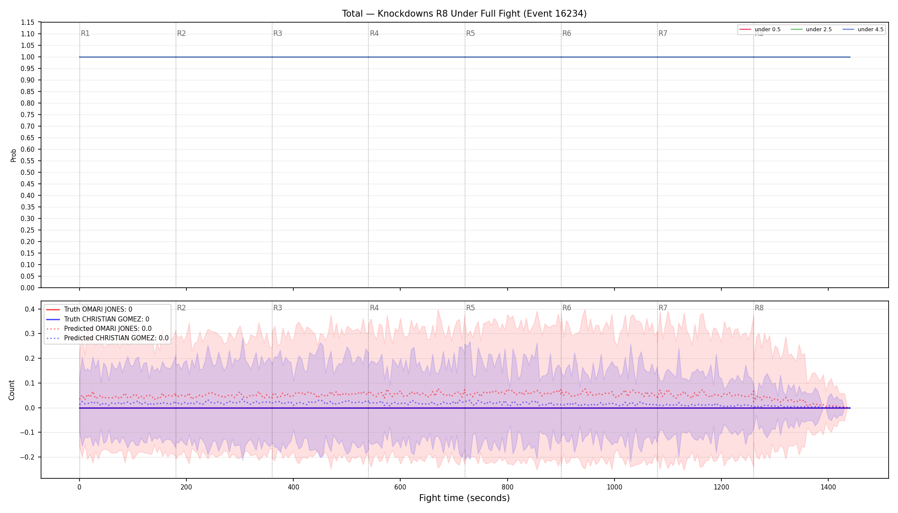Click the R5 round label in the Count chart
The image size is (898, 513).
[470, 308]
